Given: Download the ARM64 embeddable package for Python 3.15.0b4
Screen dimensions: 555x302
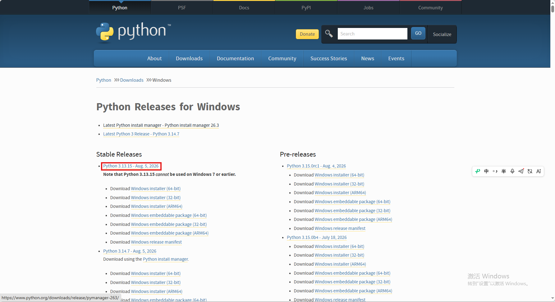Looking at the screenshot, I should pos(353,291).
